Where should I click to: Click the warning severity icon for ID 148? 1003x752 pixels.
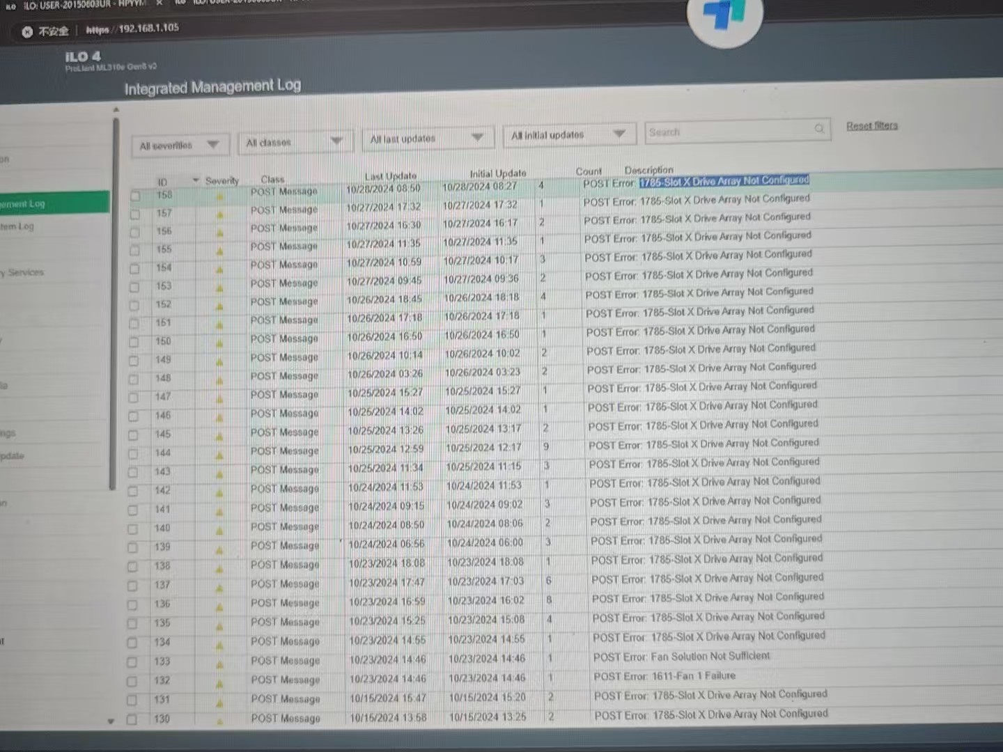(220, 380)
